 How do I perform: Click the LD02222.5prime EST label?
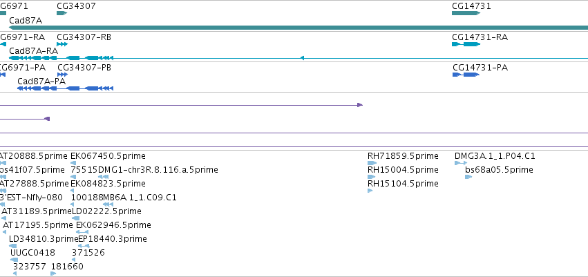click(106, 211)
